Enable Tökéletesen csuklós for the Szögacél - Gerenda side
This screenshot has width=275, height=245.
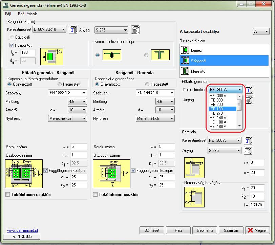click(x=96, y=194)
